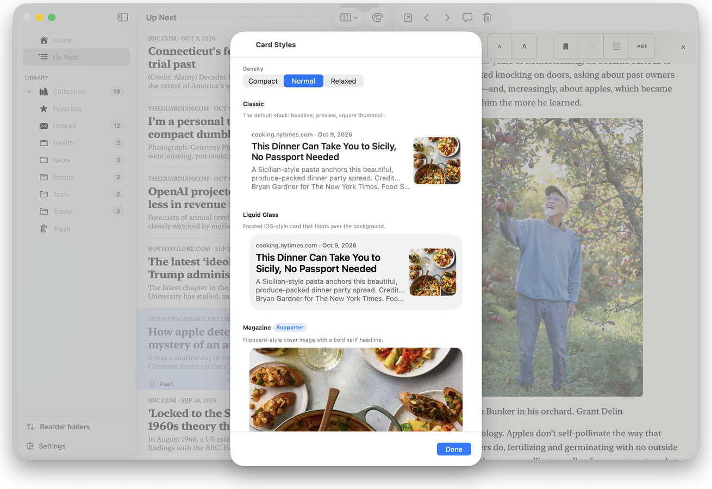Open the News folder
The image size is (712, 489).
pos(76,160)
